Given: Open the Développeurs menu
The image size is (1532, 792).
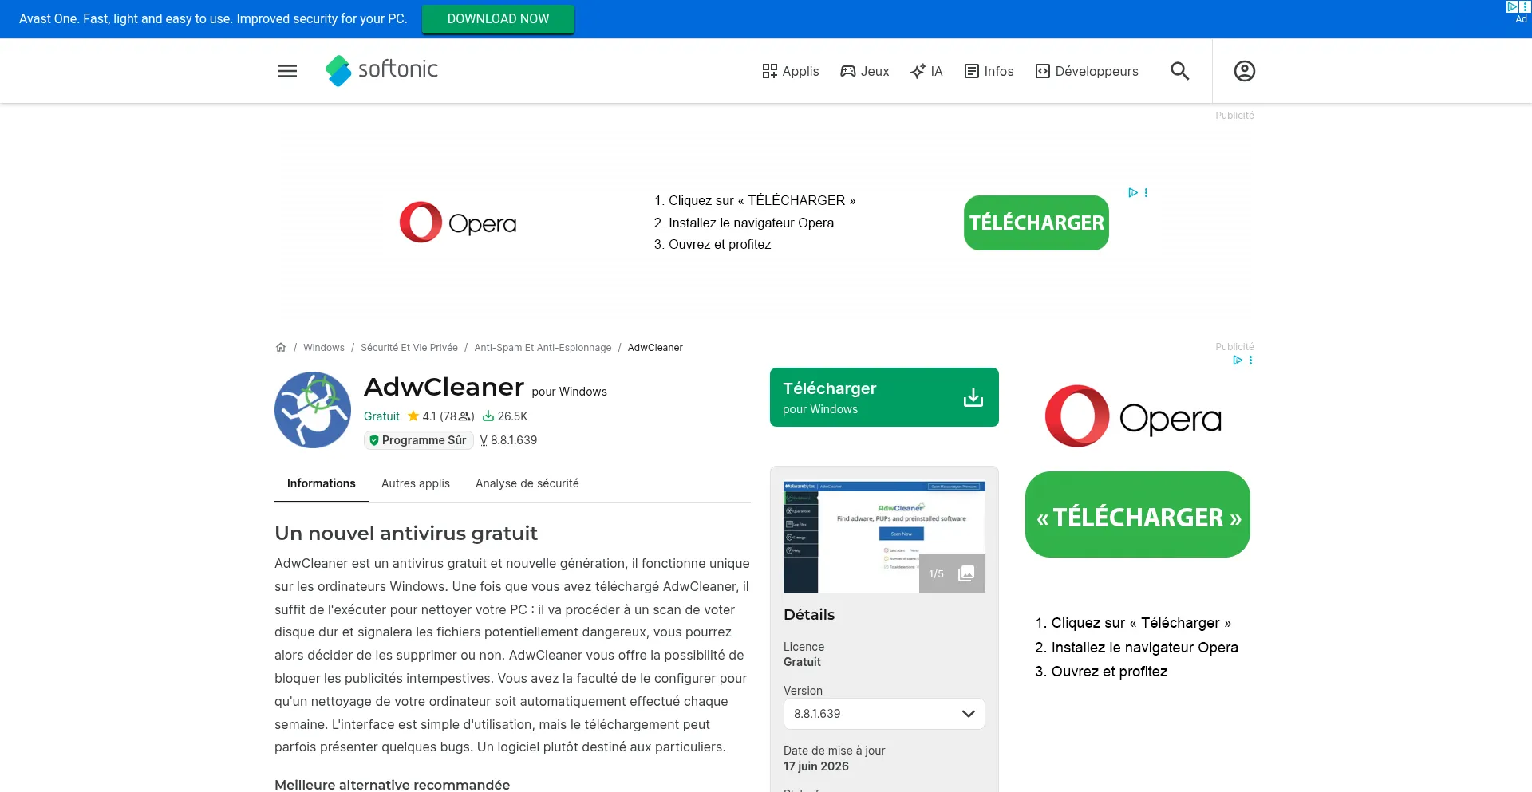Looking at the screenshot, I should [1087, 71].
